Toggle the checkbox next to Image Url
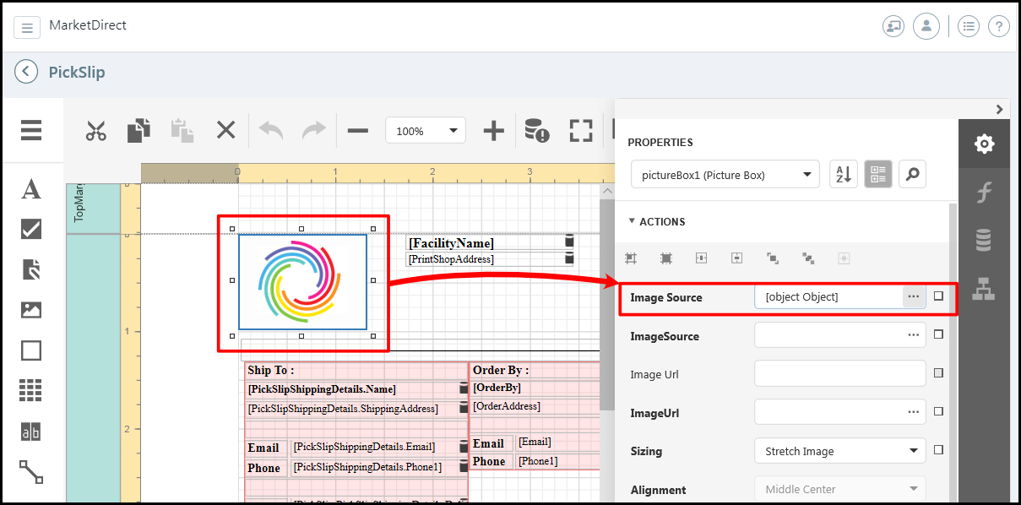The image size is (1021, 505). 939,373
